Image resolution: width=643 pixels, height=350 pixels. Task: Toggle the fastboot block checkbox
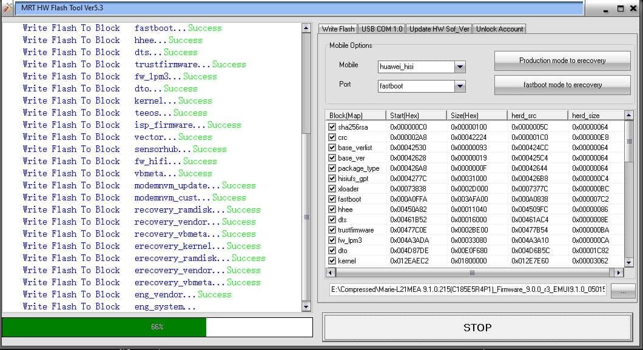pyautogui.click(x=332, y=199)
